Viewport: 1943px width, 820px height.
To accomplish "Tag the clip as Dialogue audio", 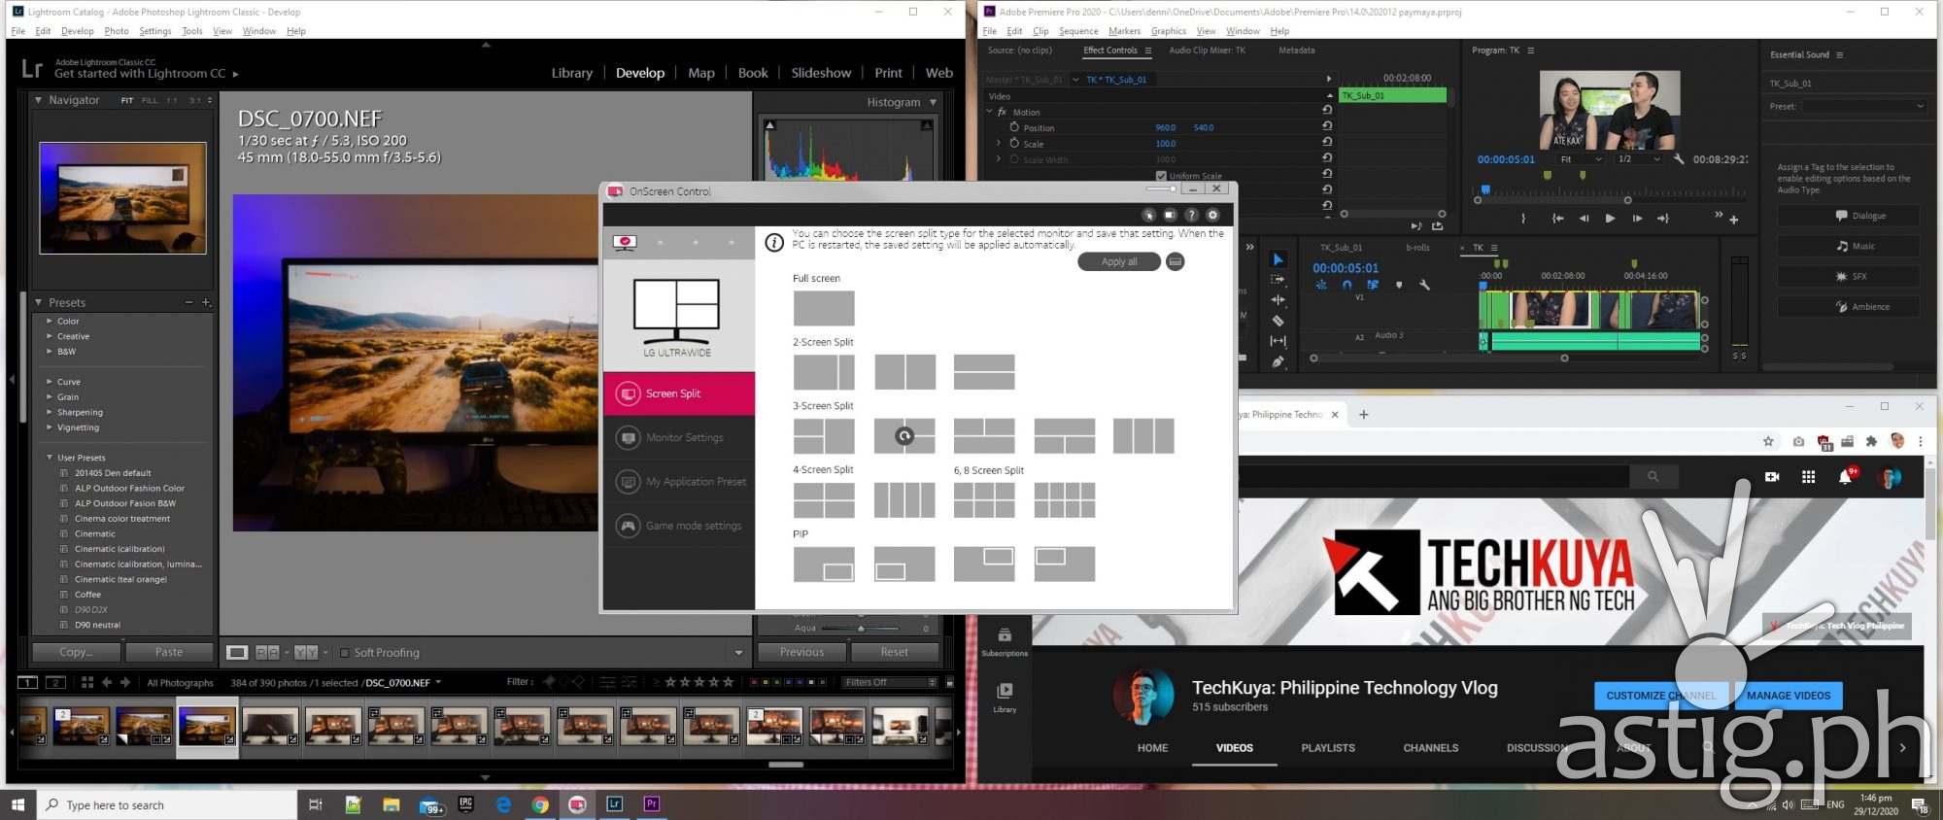I will coord(1849,216).
